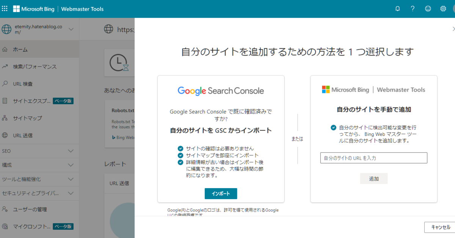Image resolution: width=455 pixels, height=238 pixels.
Task: Click the Google Search Console logo
Action: (221, 91)
